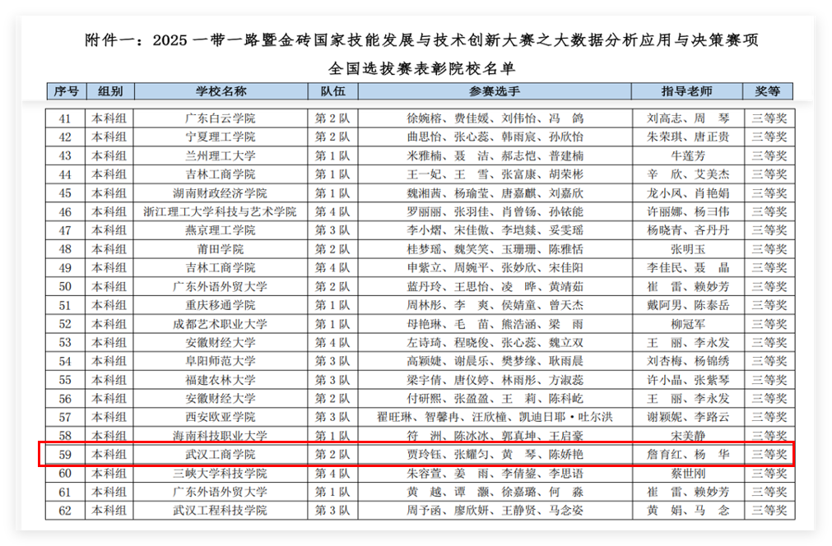Screen dimensions: 832x546
Task: Click the 组别 column header
Action: (x=109, y=91)
